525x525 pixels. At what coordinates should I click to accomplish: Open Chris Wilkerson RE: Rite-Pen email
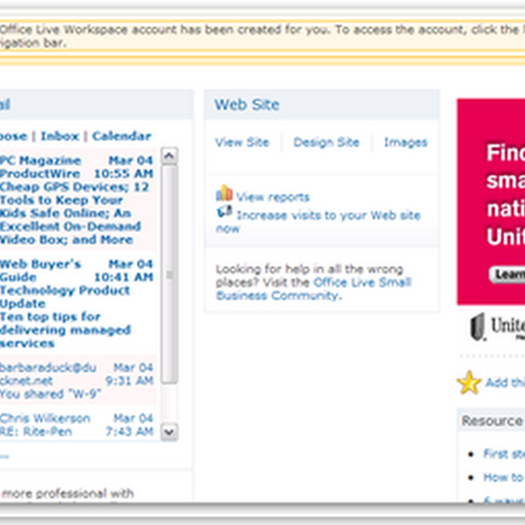coord(77,425)
